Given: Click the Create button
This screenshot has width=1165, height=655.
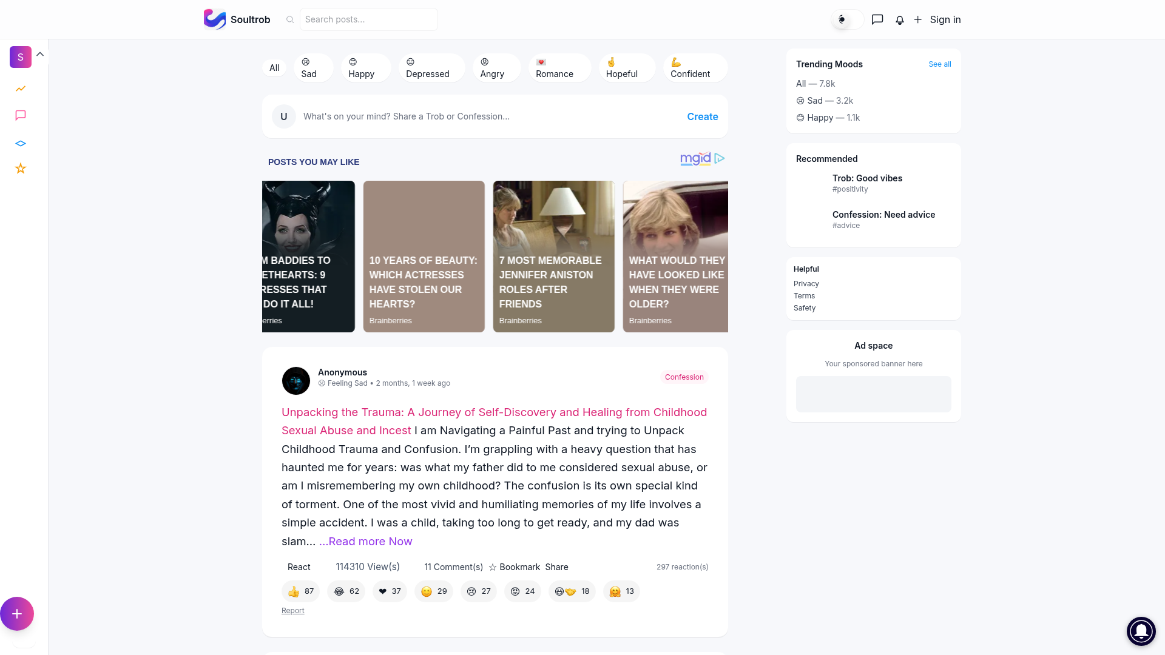Looking at the screenshot, I should 702,116.
